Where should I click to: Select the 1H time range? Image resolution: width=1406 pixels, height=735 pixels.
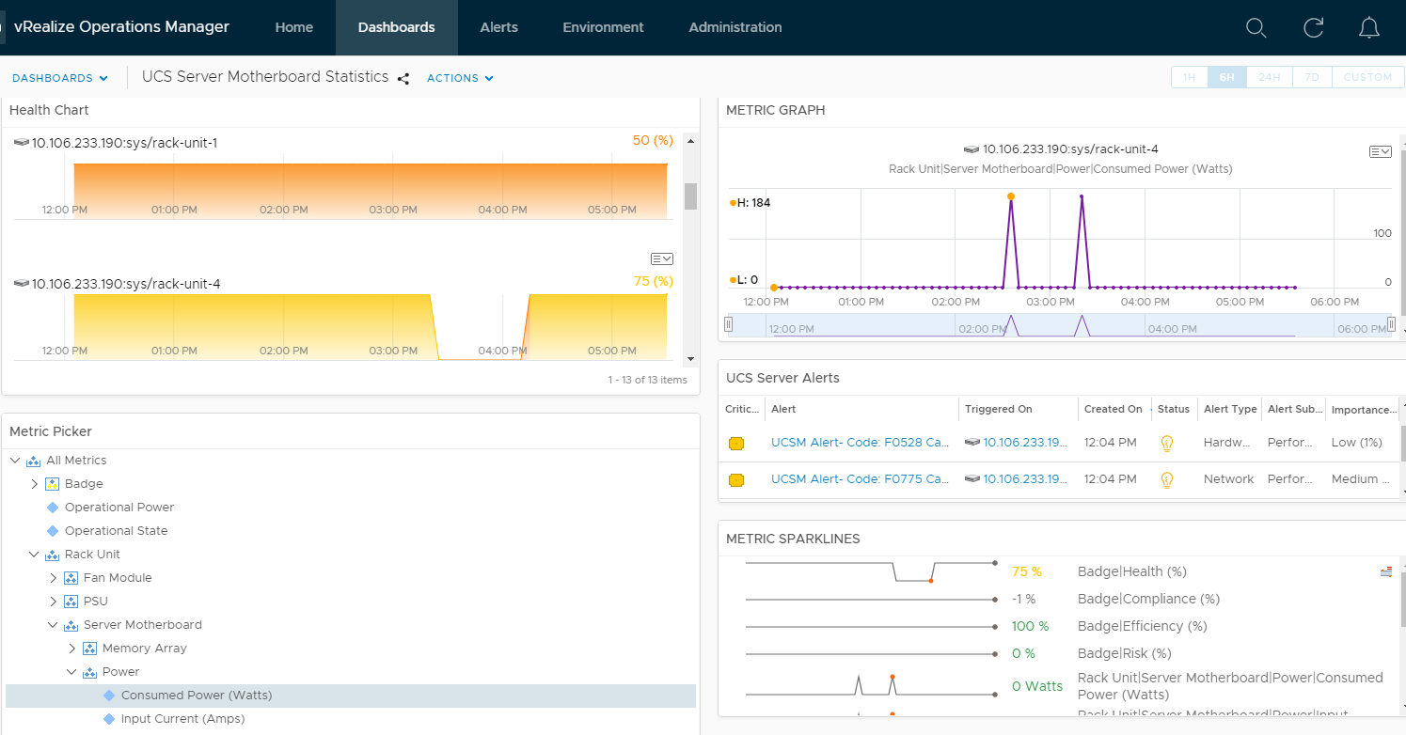tap(1189, 77)
